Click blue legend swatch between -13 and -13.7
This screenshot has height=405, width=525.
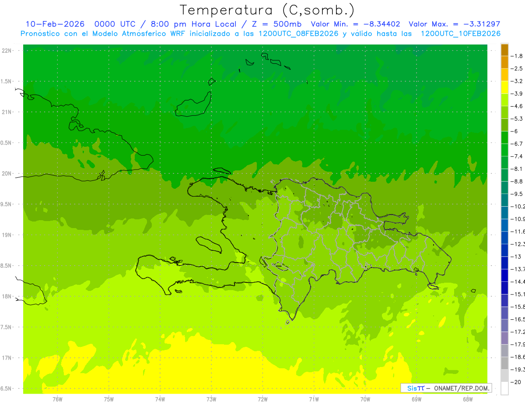click(x=504, y=263)
